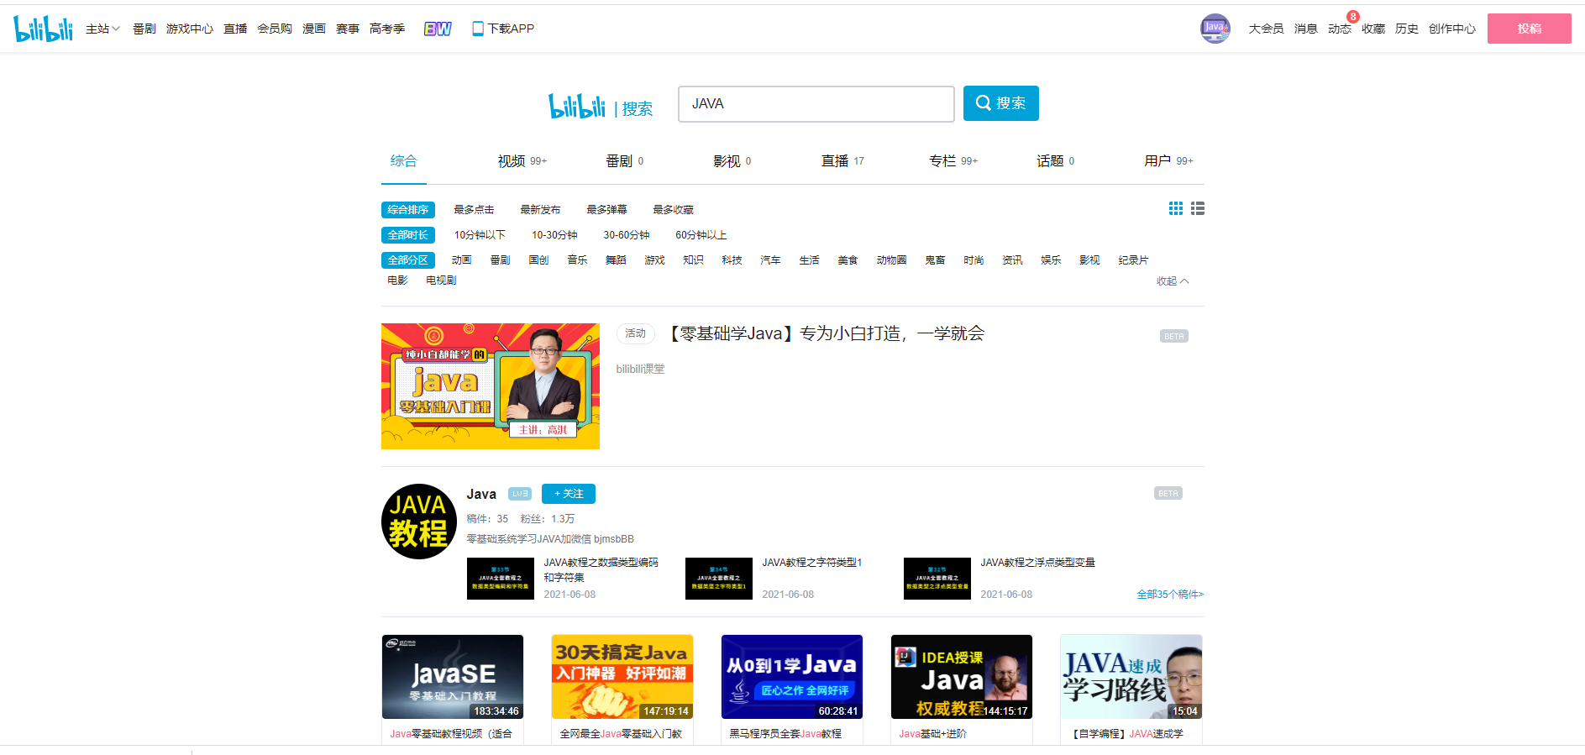The image size is (1585, 755).
Task: Switch to the 用户 tab
Action: (x=1168, y=161)
